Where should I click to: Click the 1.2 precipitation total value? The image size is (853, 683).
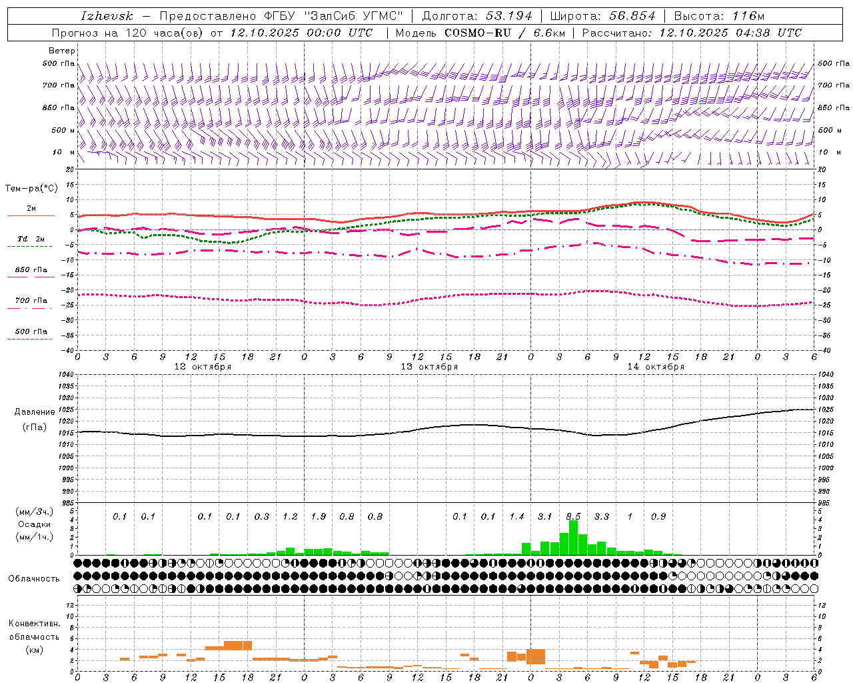pos(290,516)
